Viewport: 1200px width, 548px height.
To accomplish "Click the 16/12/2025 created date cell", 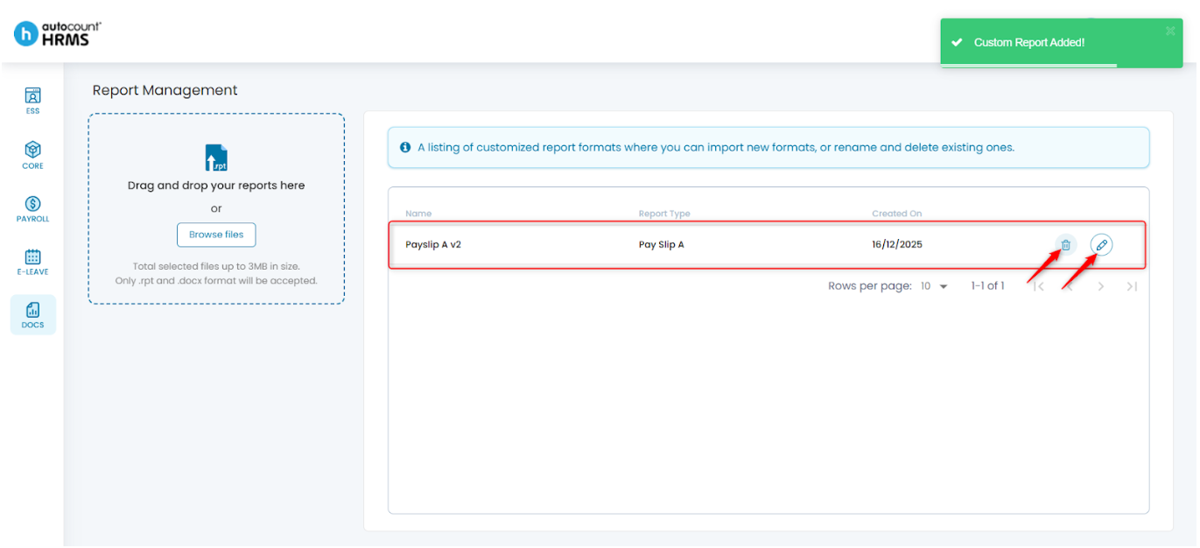I will pyautogui.click(x=897, y=244).
